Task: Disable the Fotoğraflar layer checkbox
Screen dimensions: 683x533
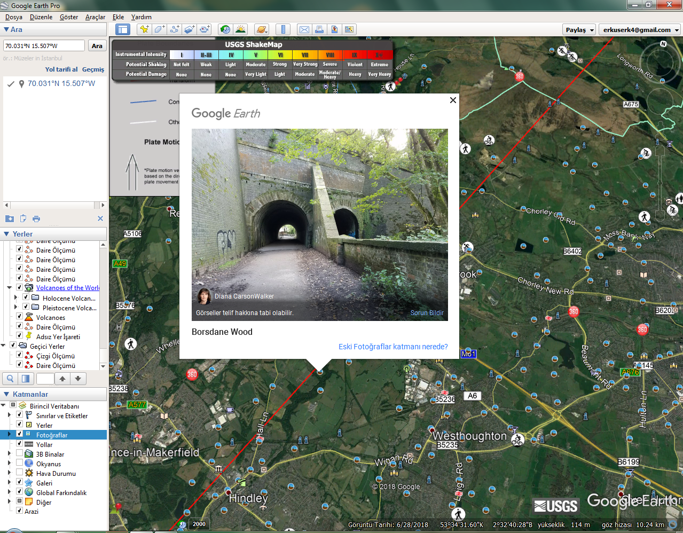Action: pyautogui.click(x=19, y=434)
